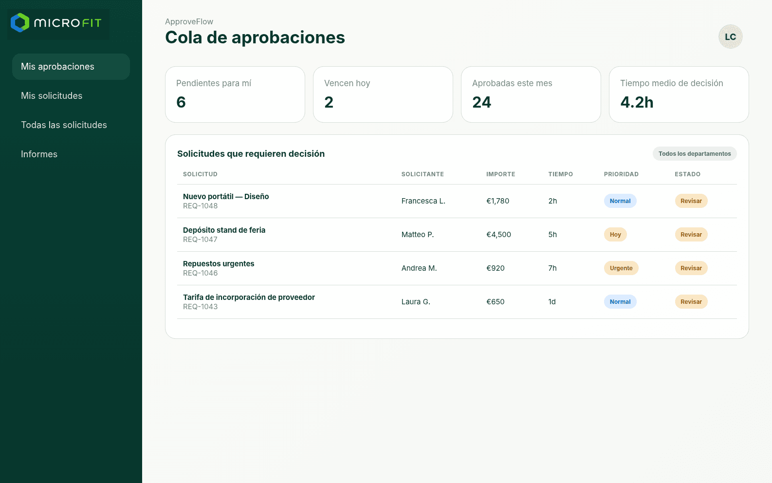Image resolution: width=772 pixels, height=483 pixels.
Task: Click Revisar for REQ-1048
Action: click(691, 201)
